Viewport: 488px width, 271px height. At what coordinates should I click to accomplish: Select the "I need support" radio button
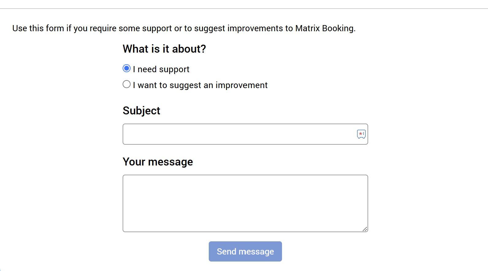pos(127,68)
